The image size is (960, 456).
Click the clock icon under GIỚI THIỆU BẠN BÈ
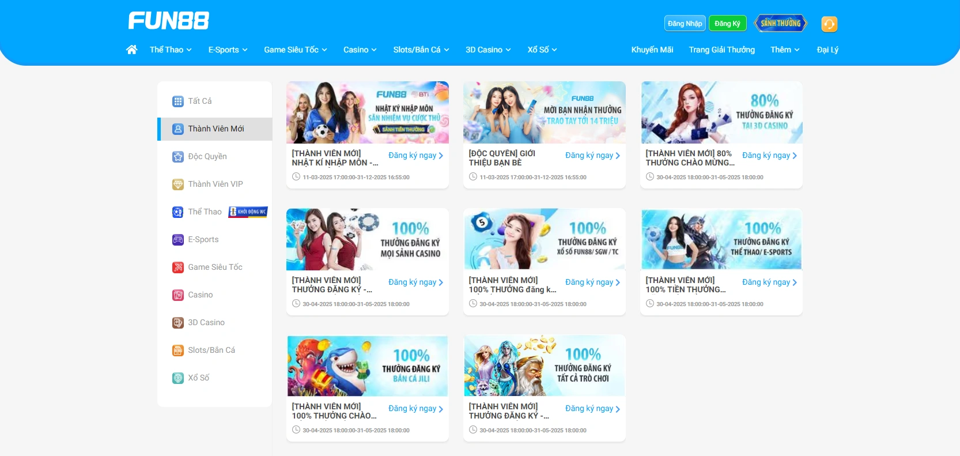pos(473,176)
